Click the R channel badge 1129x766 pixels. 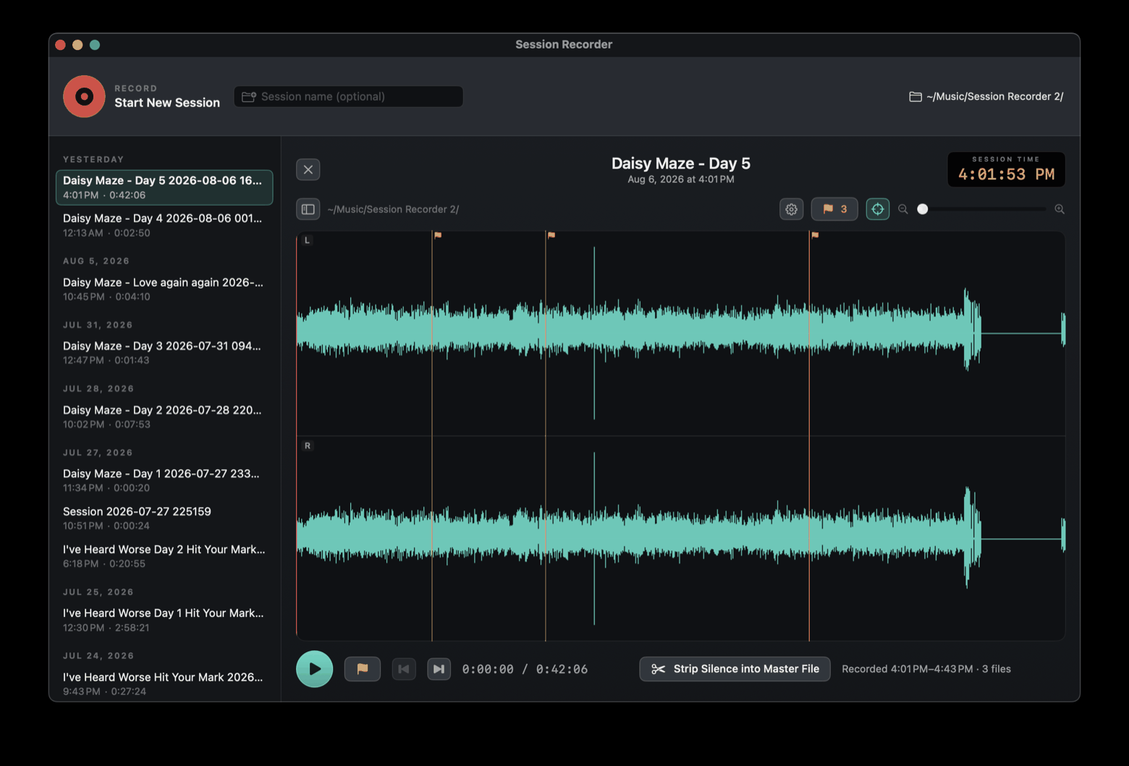tap(308, 446)
